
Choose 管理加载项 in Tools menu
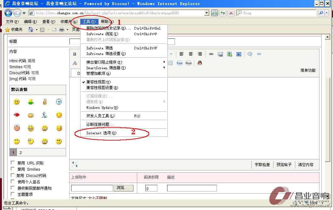[124, 74]
